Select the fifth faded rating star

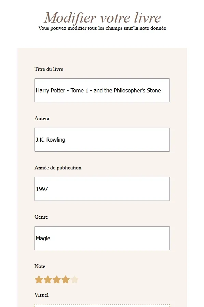coord(74,279)
